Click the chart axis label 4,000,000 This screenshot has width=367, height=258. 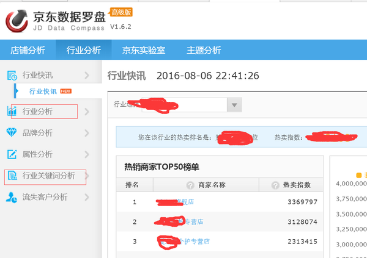[351, 184]
